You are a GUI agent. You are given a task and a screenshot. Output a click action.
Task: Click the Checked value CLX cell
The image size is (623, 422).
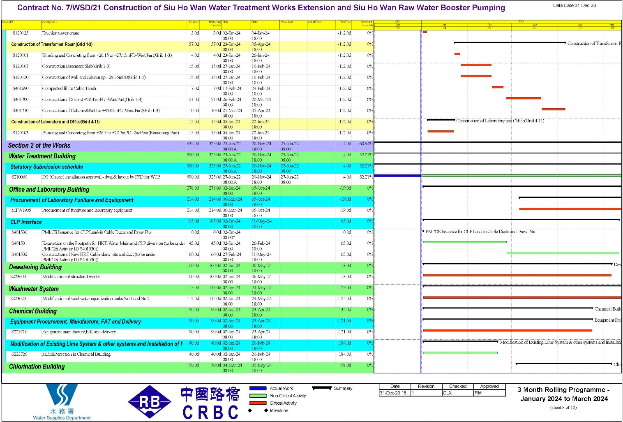458,393
